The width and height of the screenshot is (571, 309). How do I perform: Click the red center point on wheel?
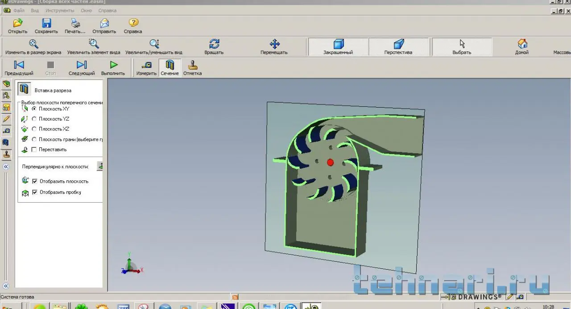(330, 162)
